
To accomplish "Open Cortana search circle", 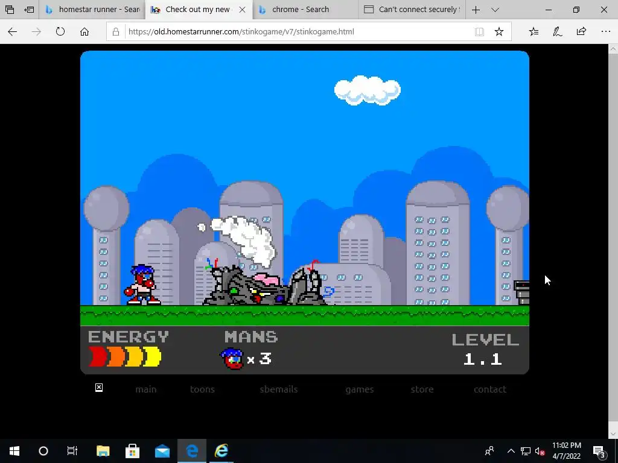I will [43, 451].
